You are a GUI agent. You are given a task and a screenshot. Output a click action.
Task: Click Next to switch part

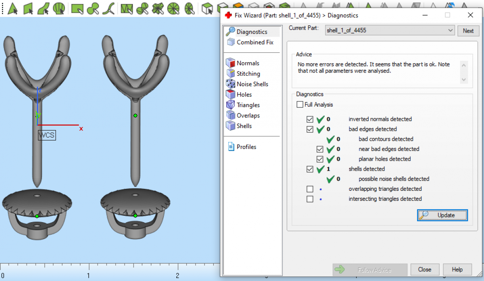point(468,31)
